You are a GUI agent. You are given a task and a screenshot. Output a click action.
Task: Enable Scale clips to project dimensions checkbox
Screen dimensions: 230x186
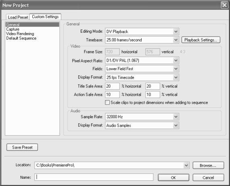[x=107, y=102]
